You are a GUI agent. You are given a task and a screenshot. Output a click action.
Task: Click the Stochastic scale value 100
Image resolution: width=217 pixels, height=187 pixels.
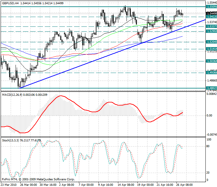[x=209, y=140]
